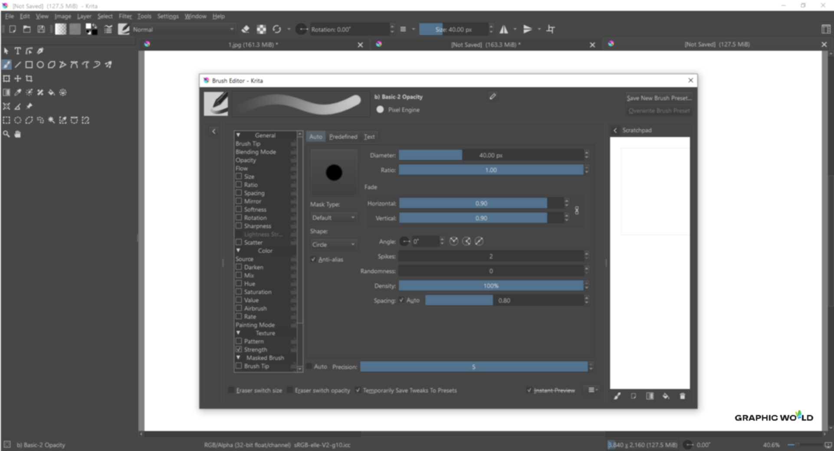Toggle Auto spacing checkbox

401,300
